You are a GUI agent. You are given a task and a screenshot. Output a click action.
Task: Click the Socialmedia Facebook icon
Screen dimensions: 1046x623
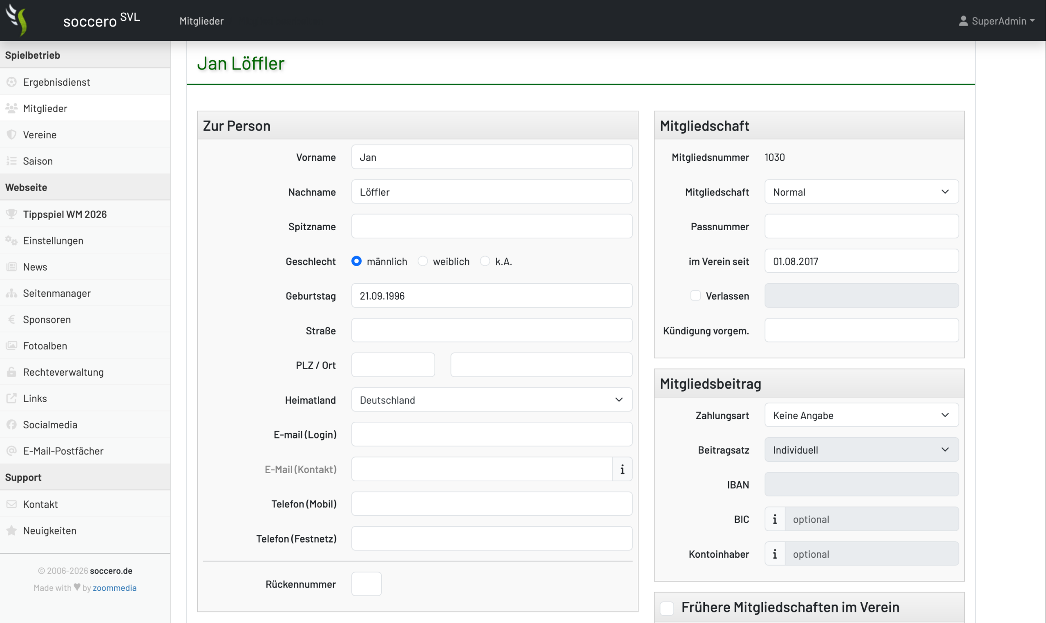pos(11,425)
